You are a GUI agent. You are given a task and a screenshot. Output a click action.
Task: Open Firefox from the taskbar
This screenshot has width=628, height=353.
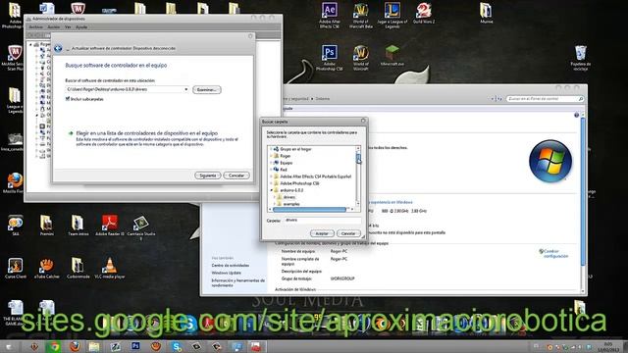[75, 346]
